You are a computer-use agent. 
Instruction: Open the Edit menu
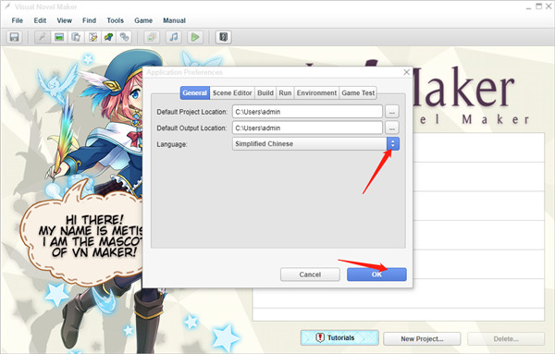coord(40,20)
